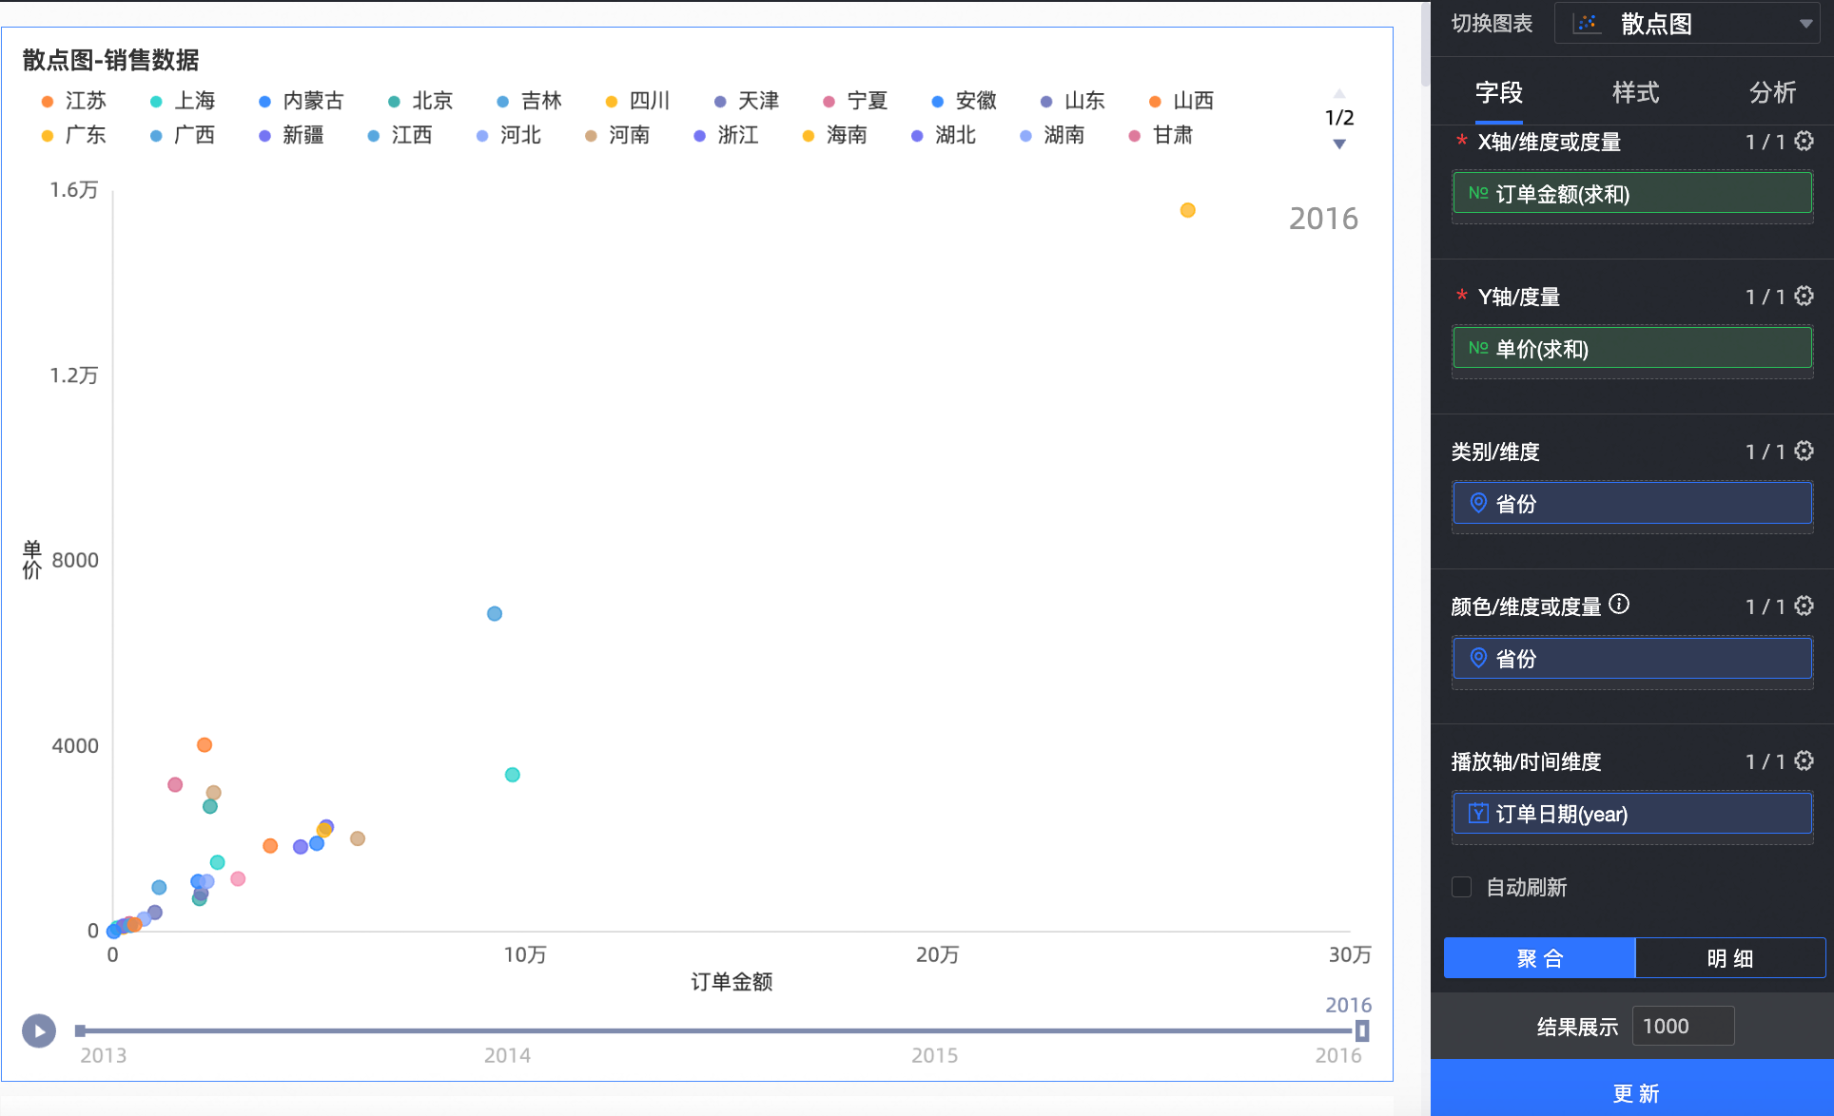
Task: Jump to 2013 on the timeline
Action: [103, 1055]
